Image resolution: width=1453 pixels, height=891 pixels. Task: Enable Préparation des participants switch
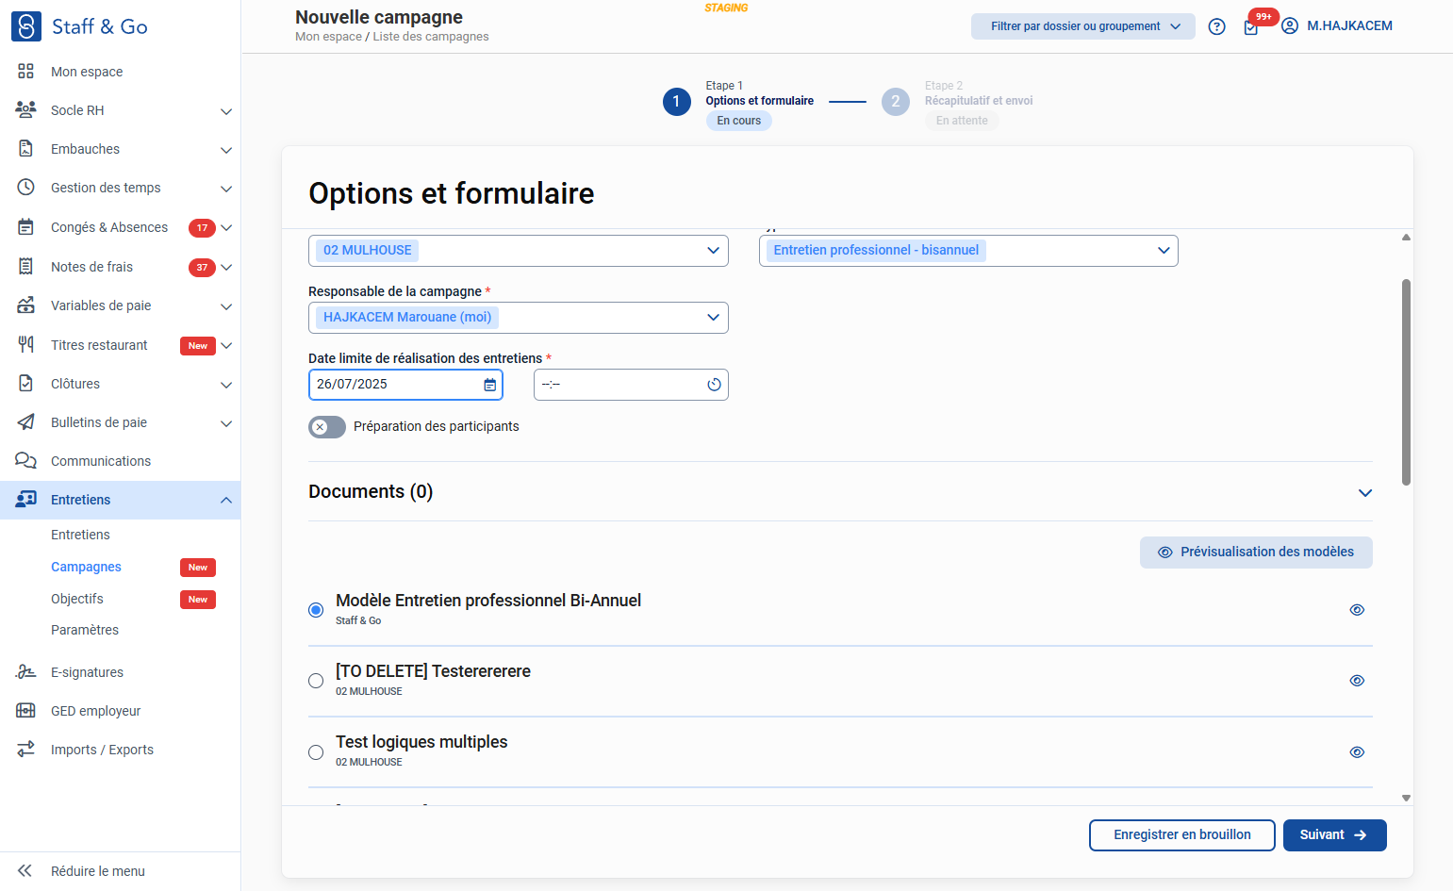pyautogui.click(x=327, y=427)
